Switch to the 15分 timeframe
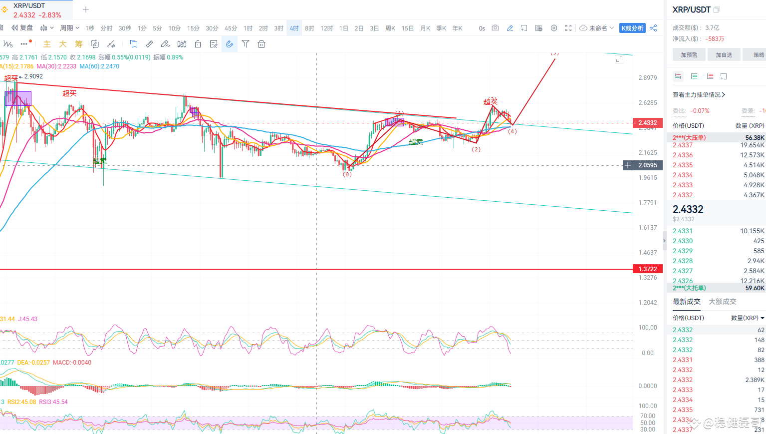 [x=193, y=28]
